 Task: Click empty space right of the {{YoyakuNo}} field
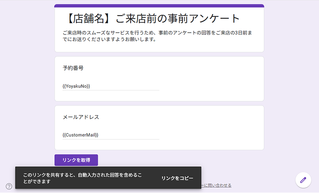pos(210,86)
